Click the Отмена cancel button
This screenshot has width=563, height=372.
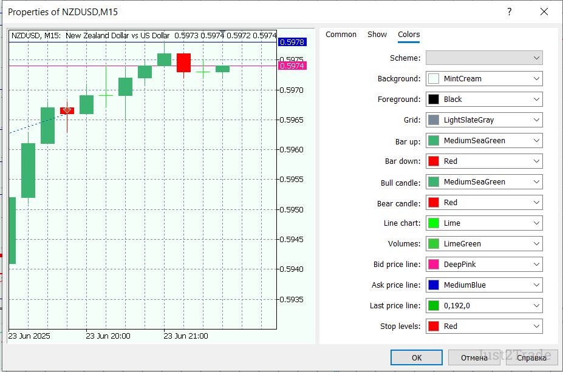pyautogui.click(x=474, y=357)
